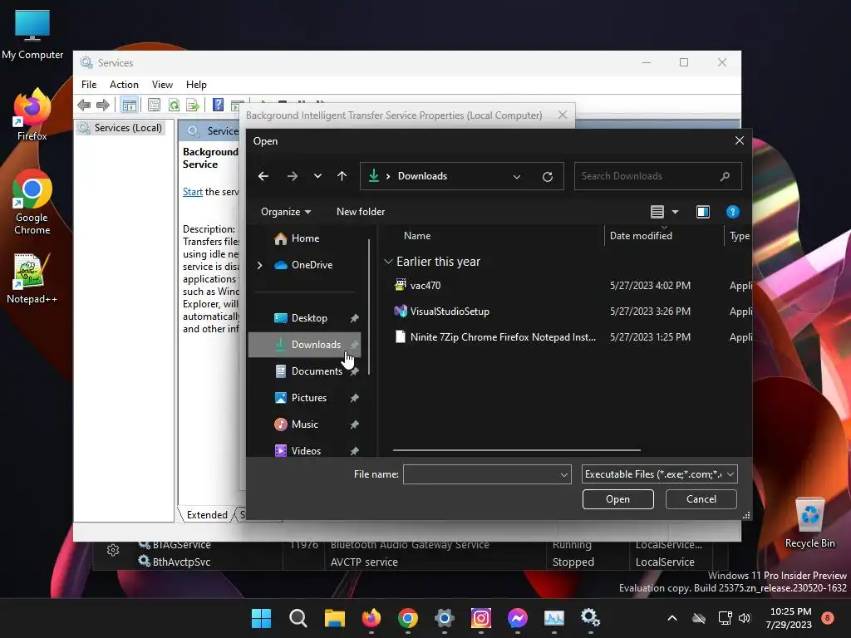
Task: Open the File name history dropdown
Action: click(x=564, y=474)
